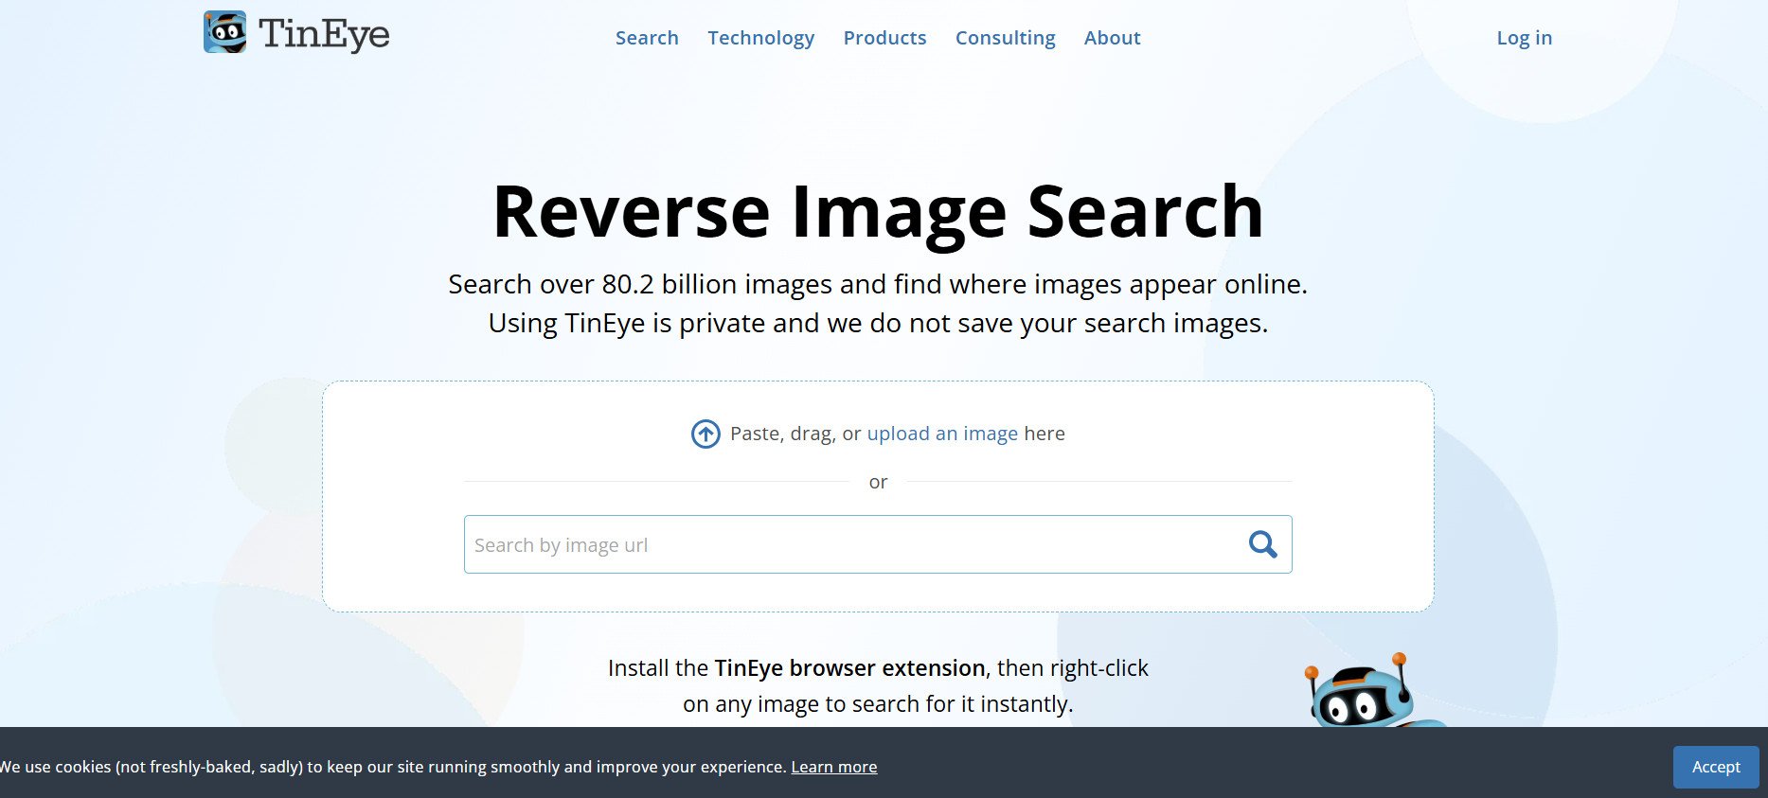This screenshot has width=1768, height=798.
Task: Go to the Products page
Action: (x=884, y=38)
